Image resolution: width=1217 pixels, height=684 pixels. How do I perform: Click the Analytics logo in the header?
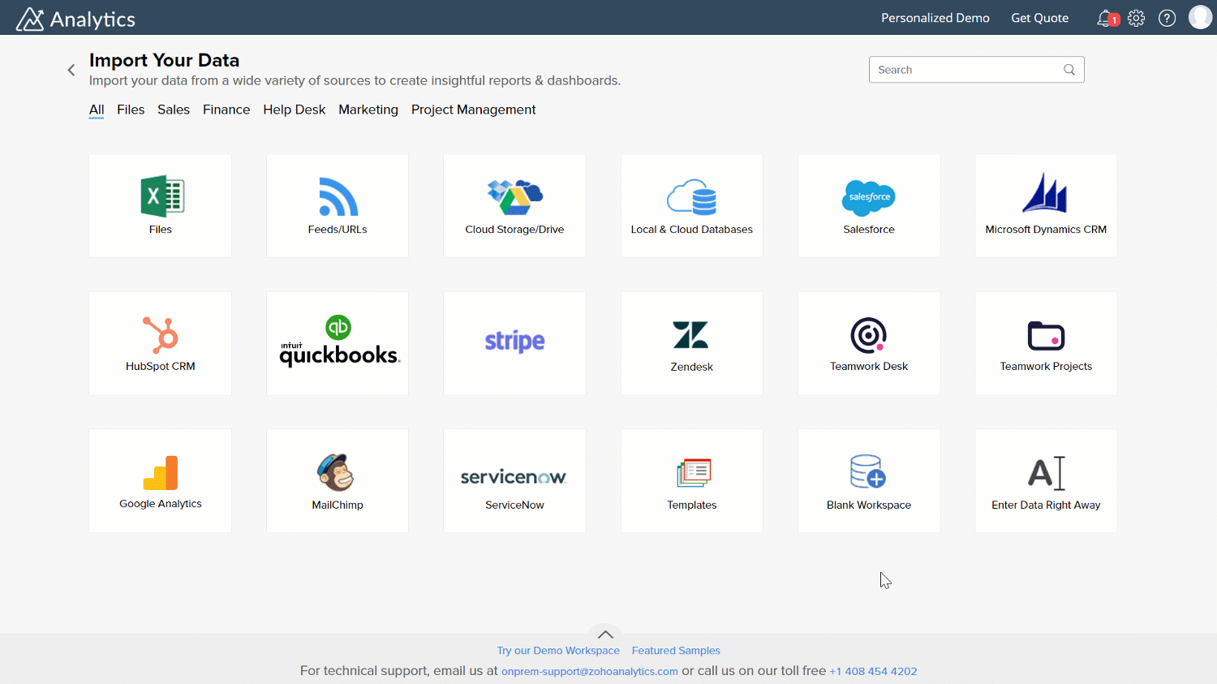click(x=75, y=19)
